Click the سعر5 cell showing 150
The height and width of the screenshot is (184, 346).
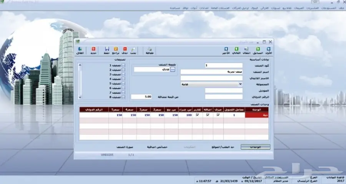coord(115,115)
